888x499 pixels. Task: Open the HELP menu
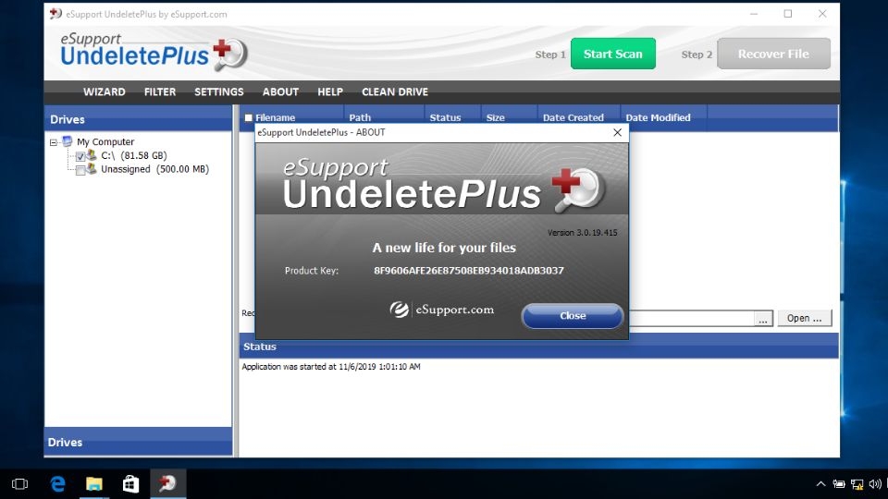330,91
